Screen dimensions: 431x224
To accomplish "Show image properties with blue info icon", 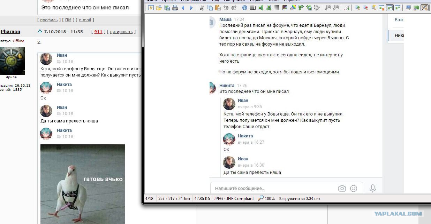I will coord(244,7).
